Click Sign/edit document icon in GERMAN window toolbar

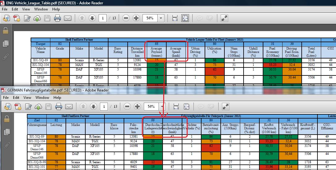[x=28, y=106]
